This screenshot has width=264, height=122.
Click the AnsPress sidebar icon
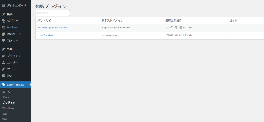pos(3,27)
